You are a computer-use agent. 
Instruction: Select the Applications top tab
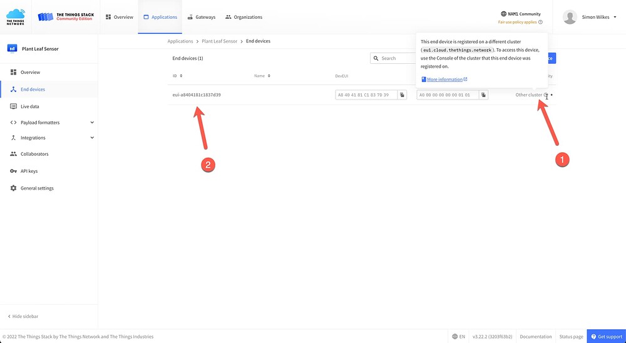(160, 17)
